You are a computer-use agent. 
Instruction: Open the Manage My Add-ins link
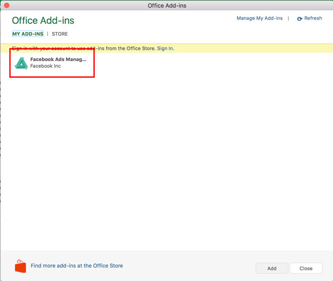(260, 18)
